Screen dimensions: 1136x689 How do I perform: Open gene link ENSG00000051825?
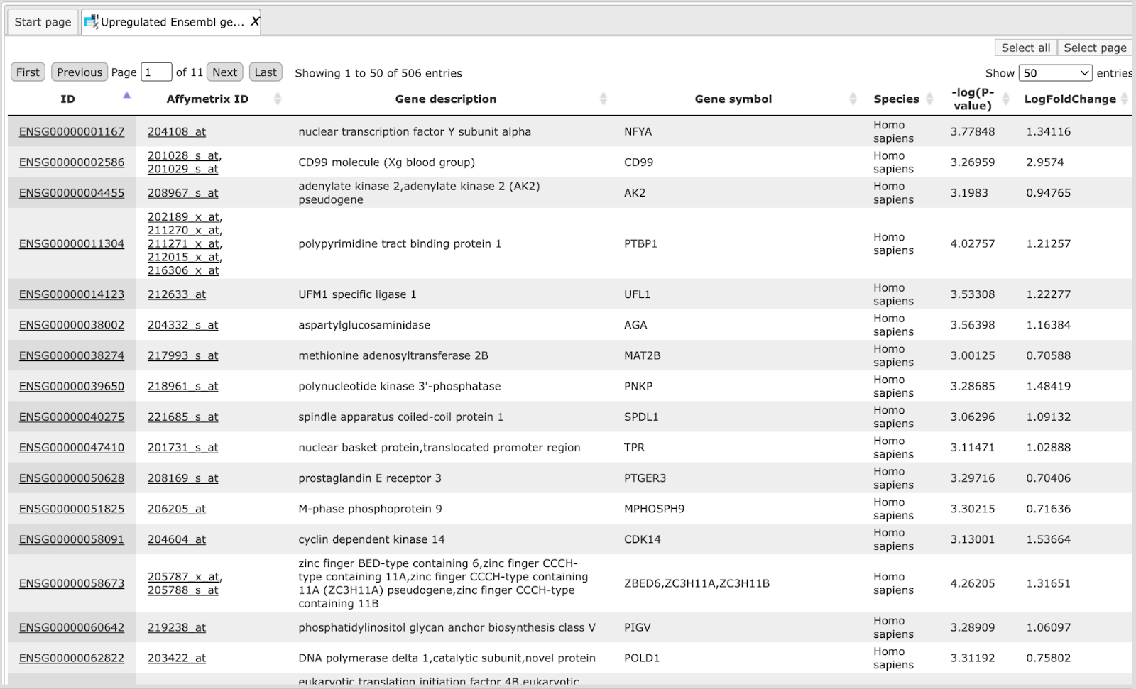tap(72, 508)
